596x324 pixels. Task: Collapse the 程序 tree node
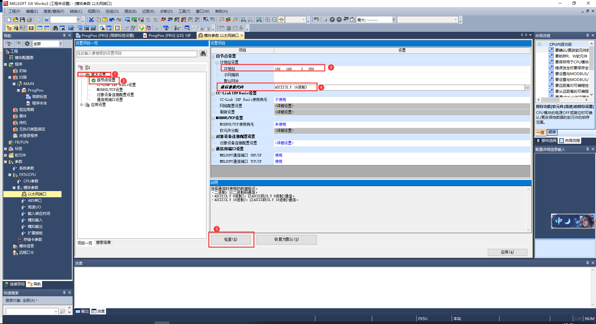(5, 64)
